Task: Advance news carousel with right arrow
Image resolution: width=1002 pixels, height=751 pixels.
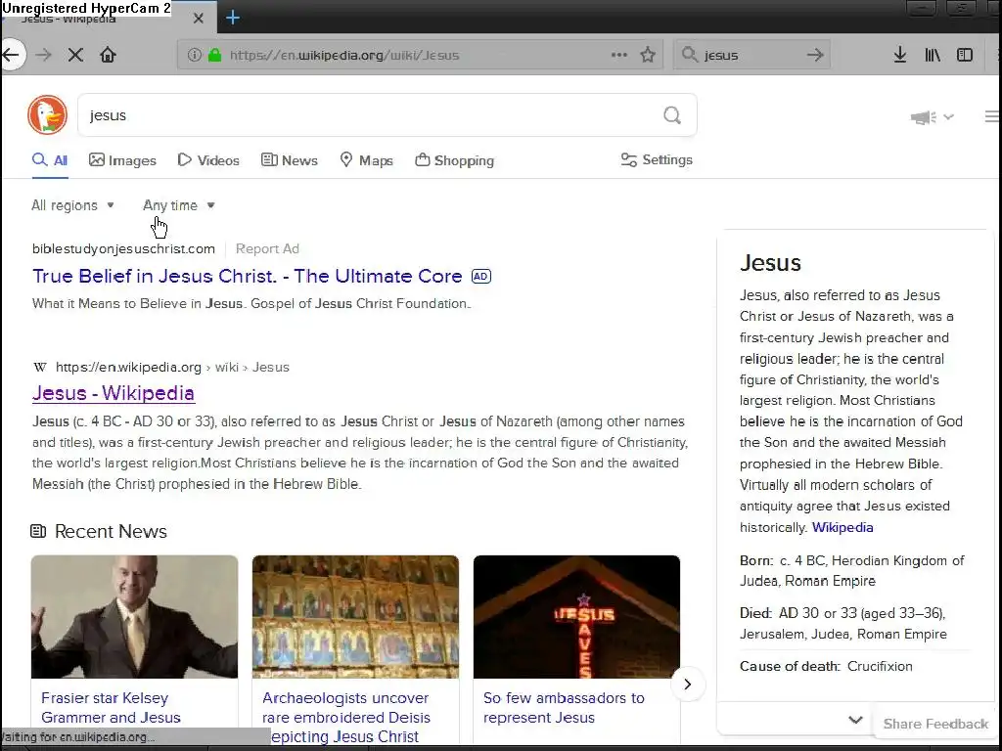Action: coord(688,684)
